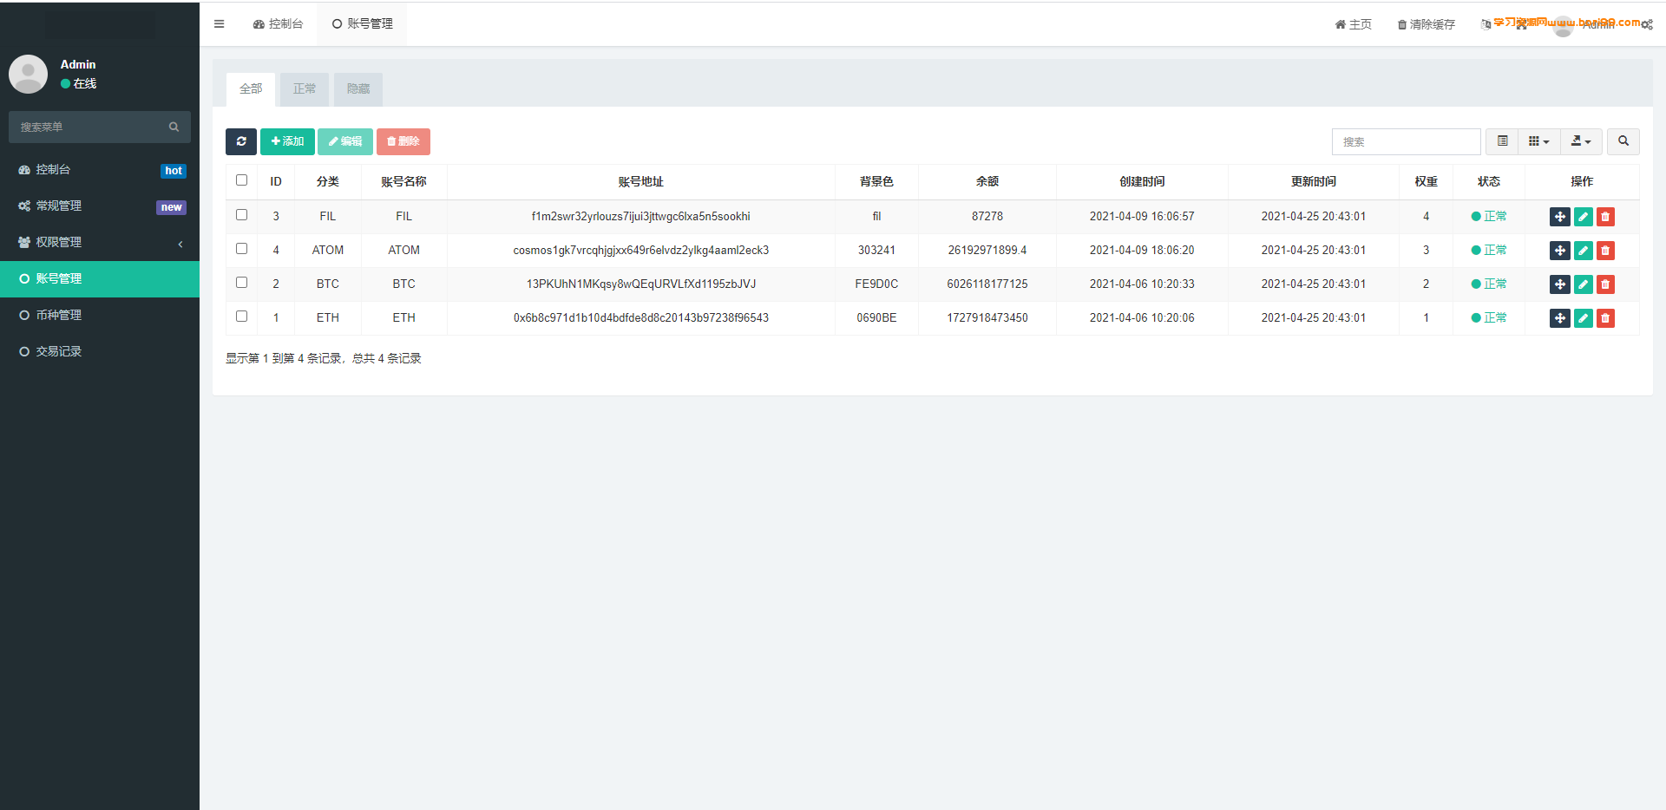This screenshot has width=1666, height=810.
Task: Click the sidebar menu search magnifier
Action: pos(174,127)
